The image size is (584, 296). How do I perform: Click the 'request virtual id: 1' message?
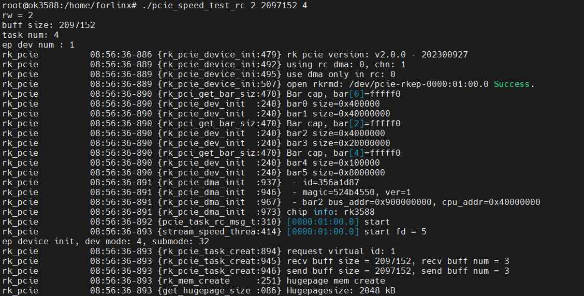[341, 251]
